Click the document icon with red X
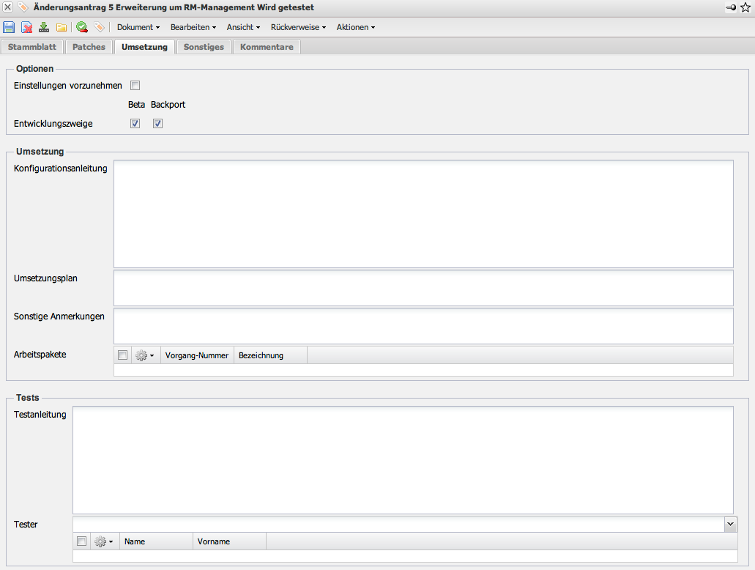 [26, 27]
